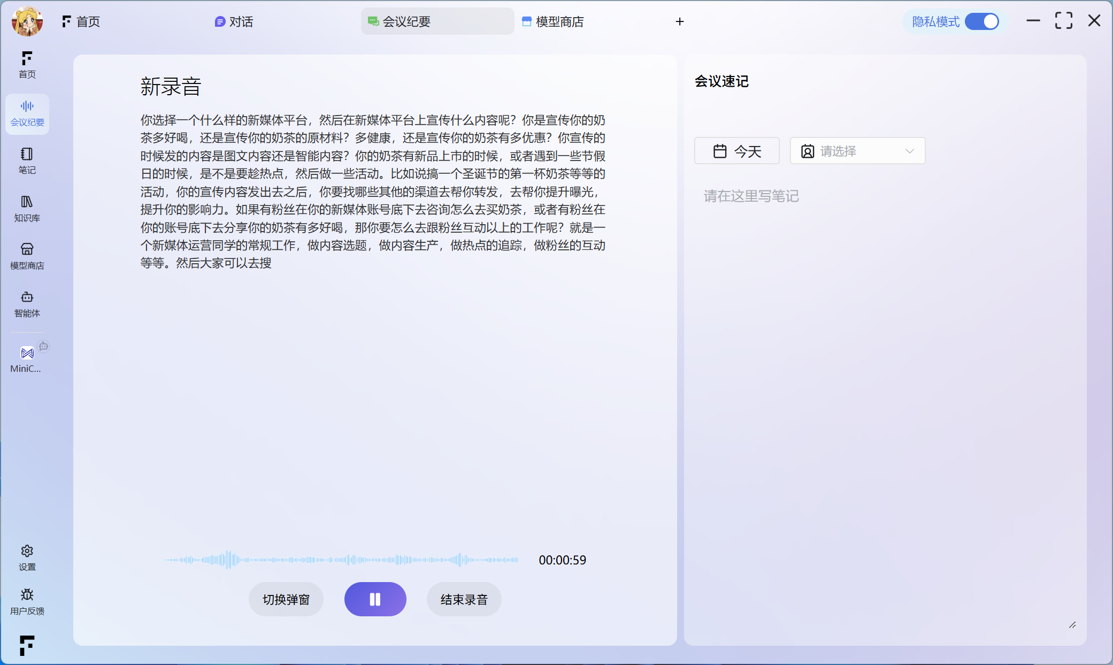Open 模型商店 sidebar icon
The width and height of the screenshot is (1113, 665).
point(27,256)
